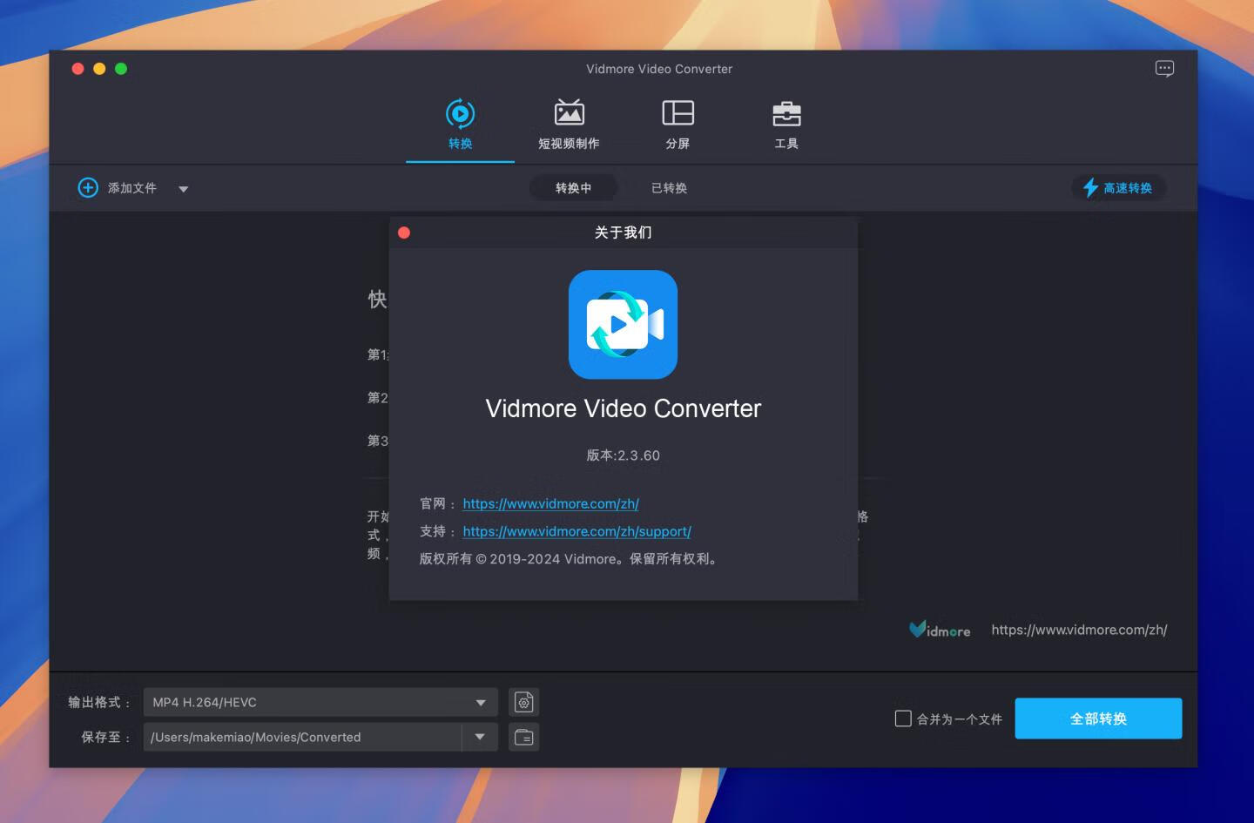Select the 转换中 sub-tab
Viewport: 1254px width, 823px height.
(x=573, y=187)
